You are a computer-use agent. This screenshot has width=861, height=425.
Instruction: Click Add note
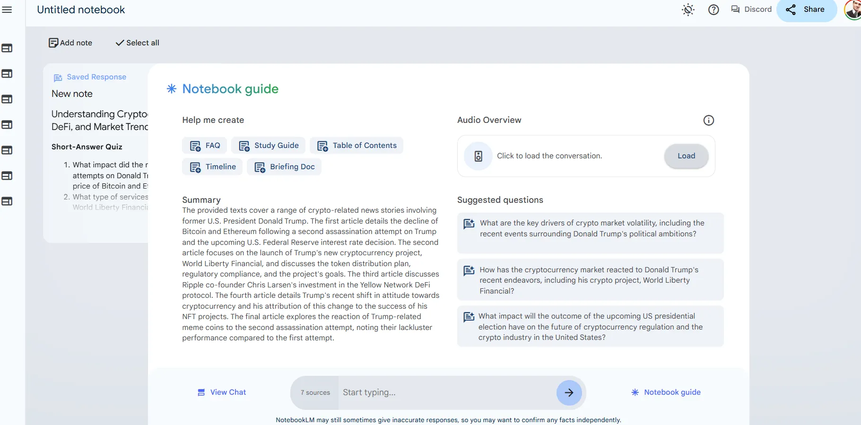(70, 43)
